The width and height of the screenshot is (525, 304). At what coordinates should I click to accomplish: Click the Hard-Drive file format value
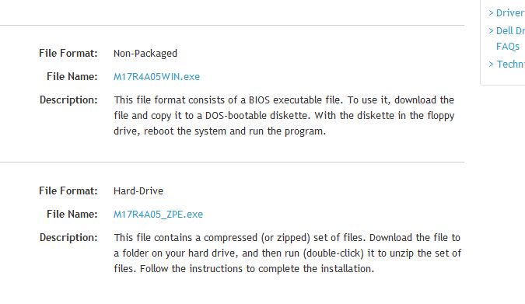(x=138, y=190)
